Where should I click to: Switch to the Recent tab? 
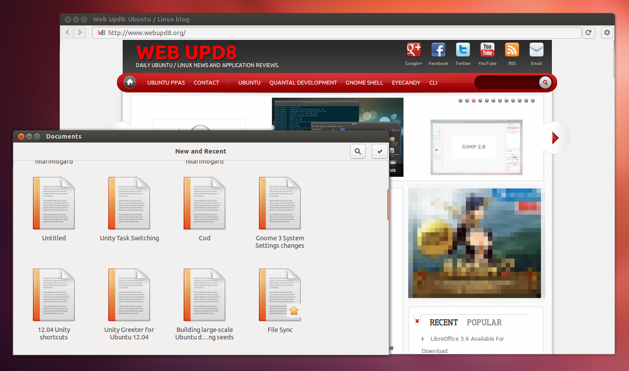tap(444, 322)
